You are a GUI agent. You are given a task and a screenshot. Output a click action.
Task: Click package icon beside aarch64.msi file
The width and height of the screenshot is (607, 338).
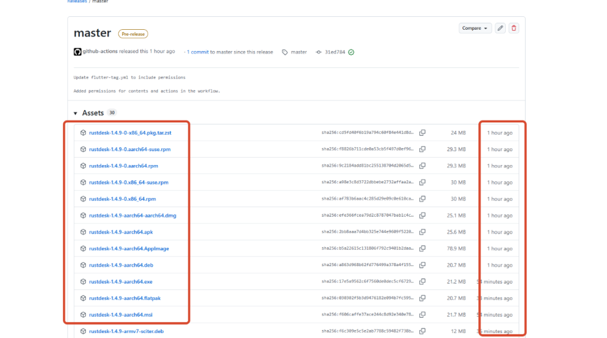coord(83,315)
